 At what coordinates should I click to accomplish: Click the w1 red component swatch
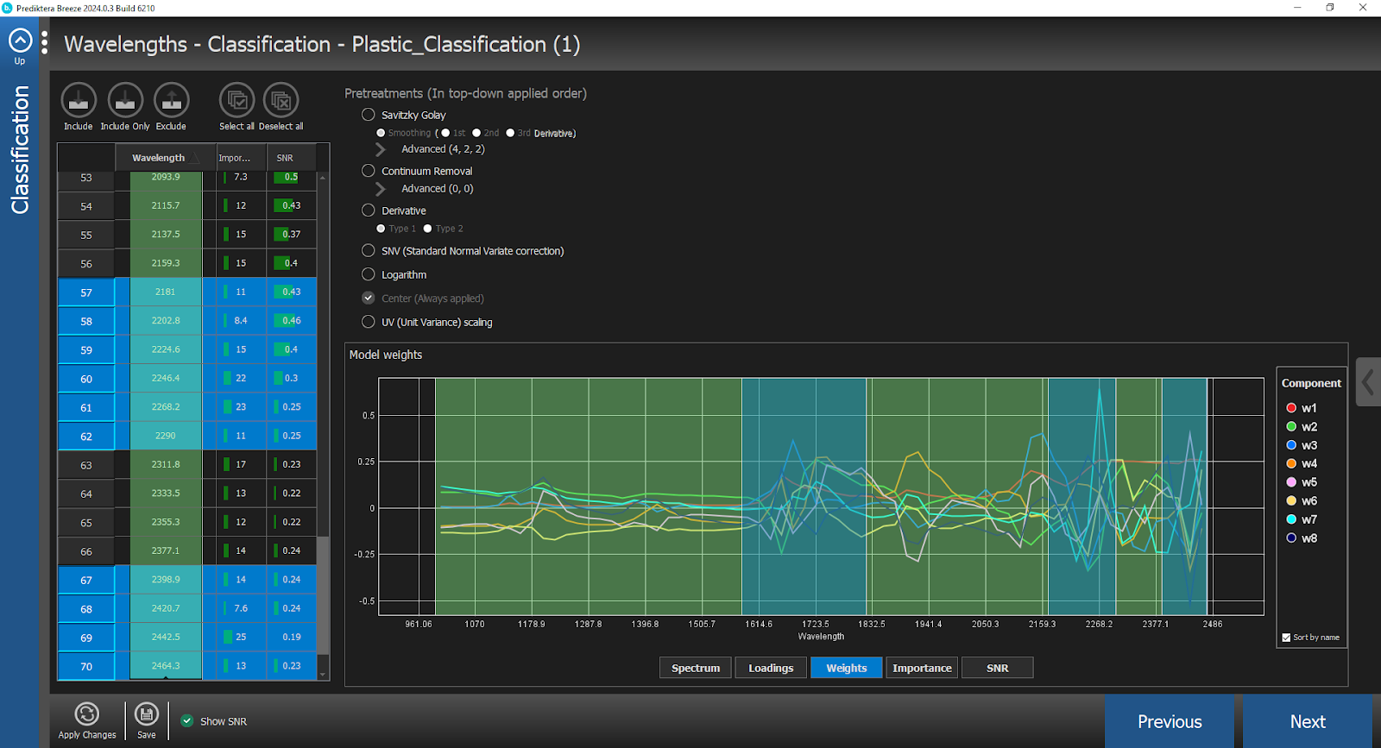click(1291, 408)
